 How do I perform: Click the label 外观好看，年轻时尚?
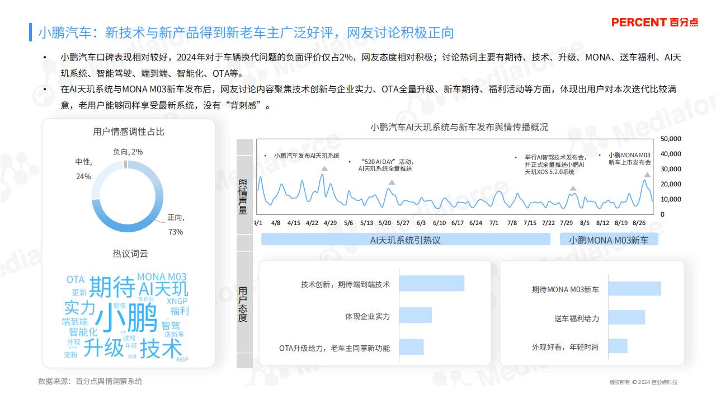click(565, 347)
